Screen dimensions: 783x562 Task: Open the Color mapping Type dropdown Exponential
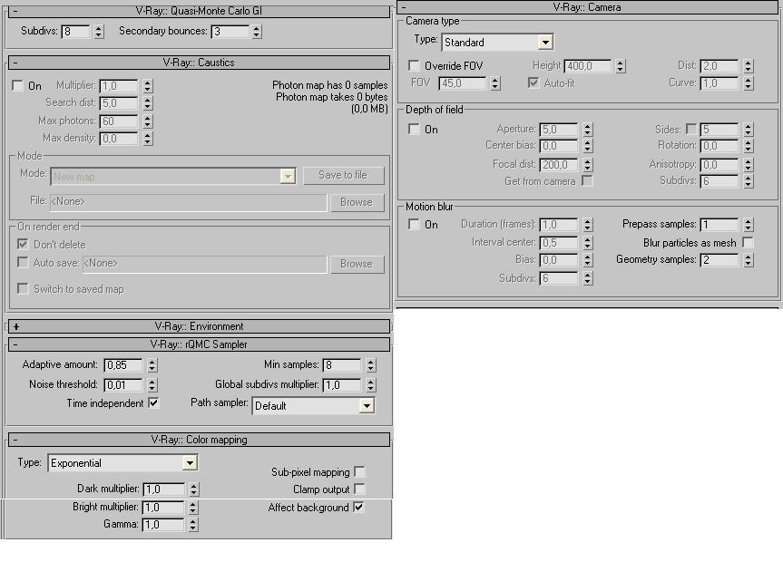pos(122,463)
